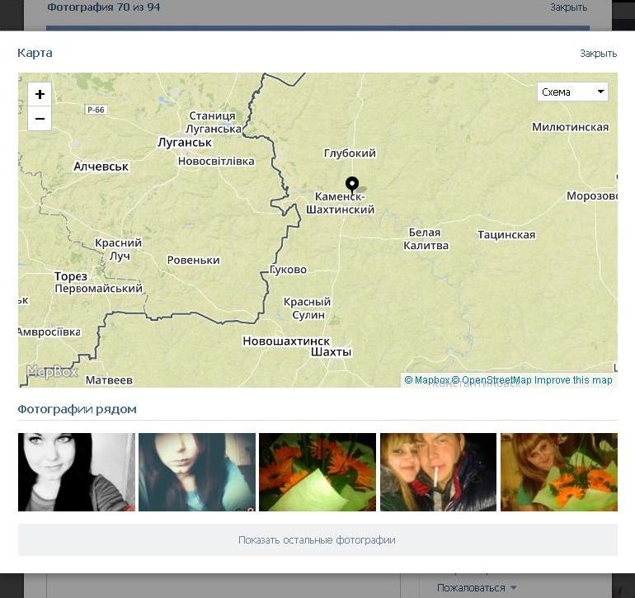Click Показать остальные фотографии button

click(x=317, y=540)
